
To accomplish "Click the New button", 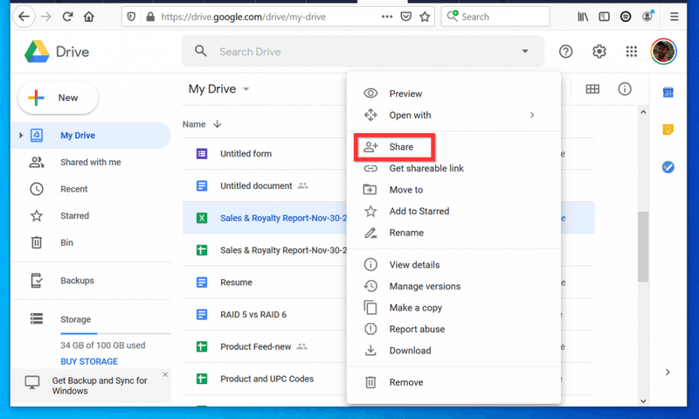I will coord(58,98).
